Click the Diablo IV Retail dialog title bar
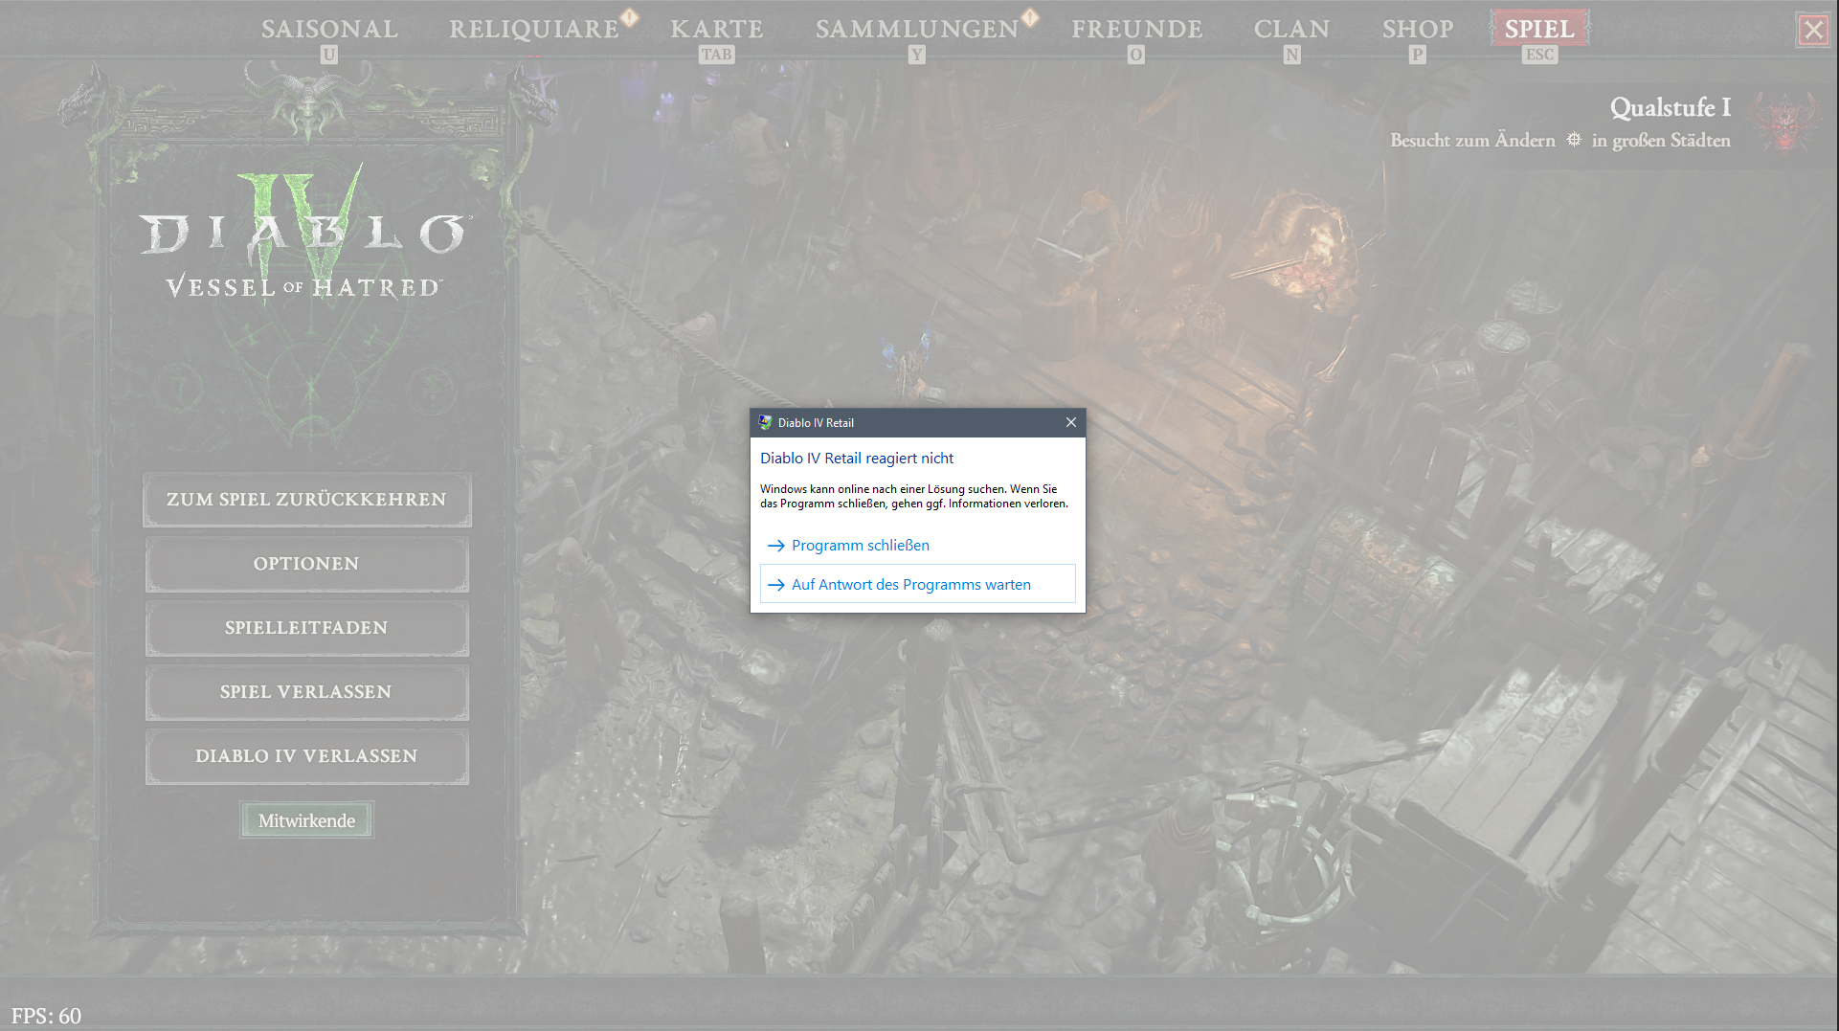Image resolution: width=1839 pixels, height=1031 pixels. point(917,422)
